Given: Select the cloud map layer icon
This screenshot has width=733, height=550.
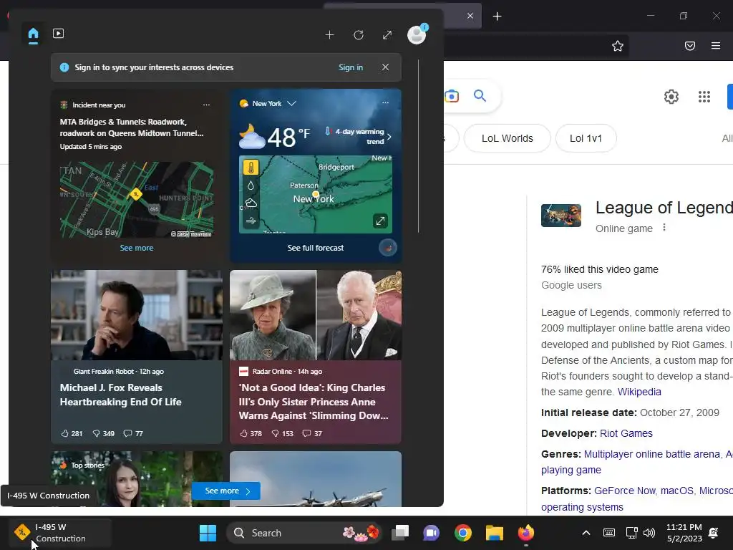Looking at the screenshot, I should 251,203.
